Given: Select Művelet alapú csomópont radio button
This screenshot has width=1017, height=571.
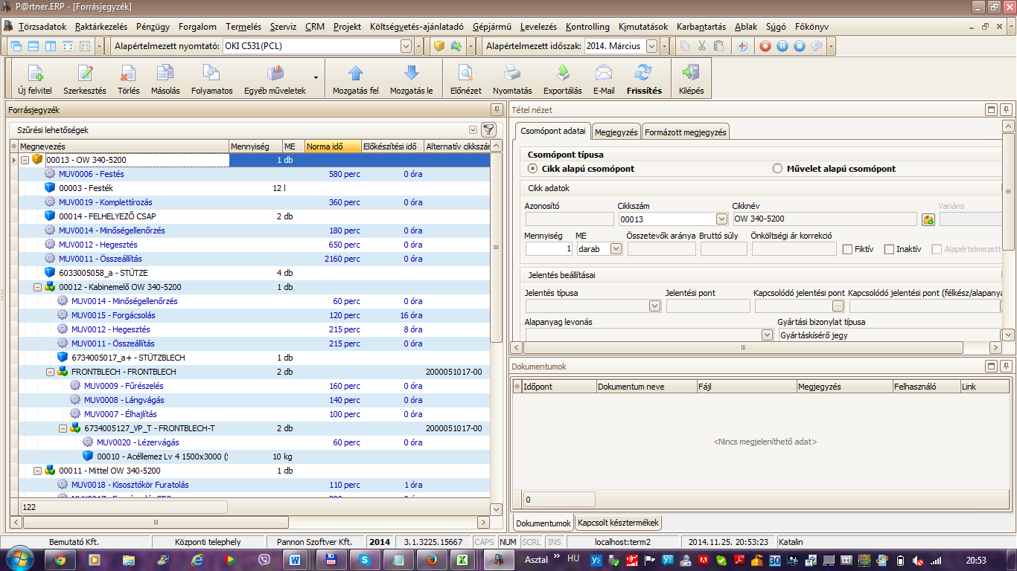Looking at the screenshot, I should pos(778,169).
